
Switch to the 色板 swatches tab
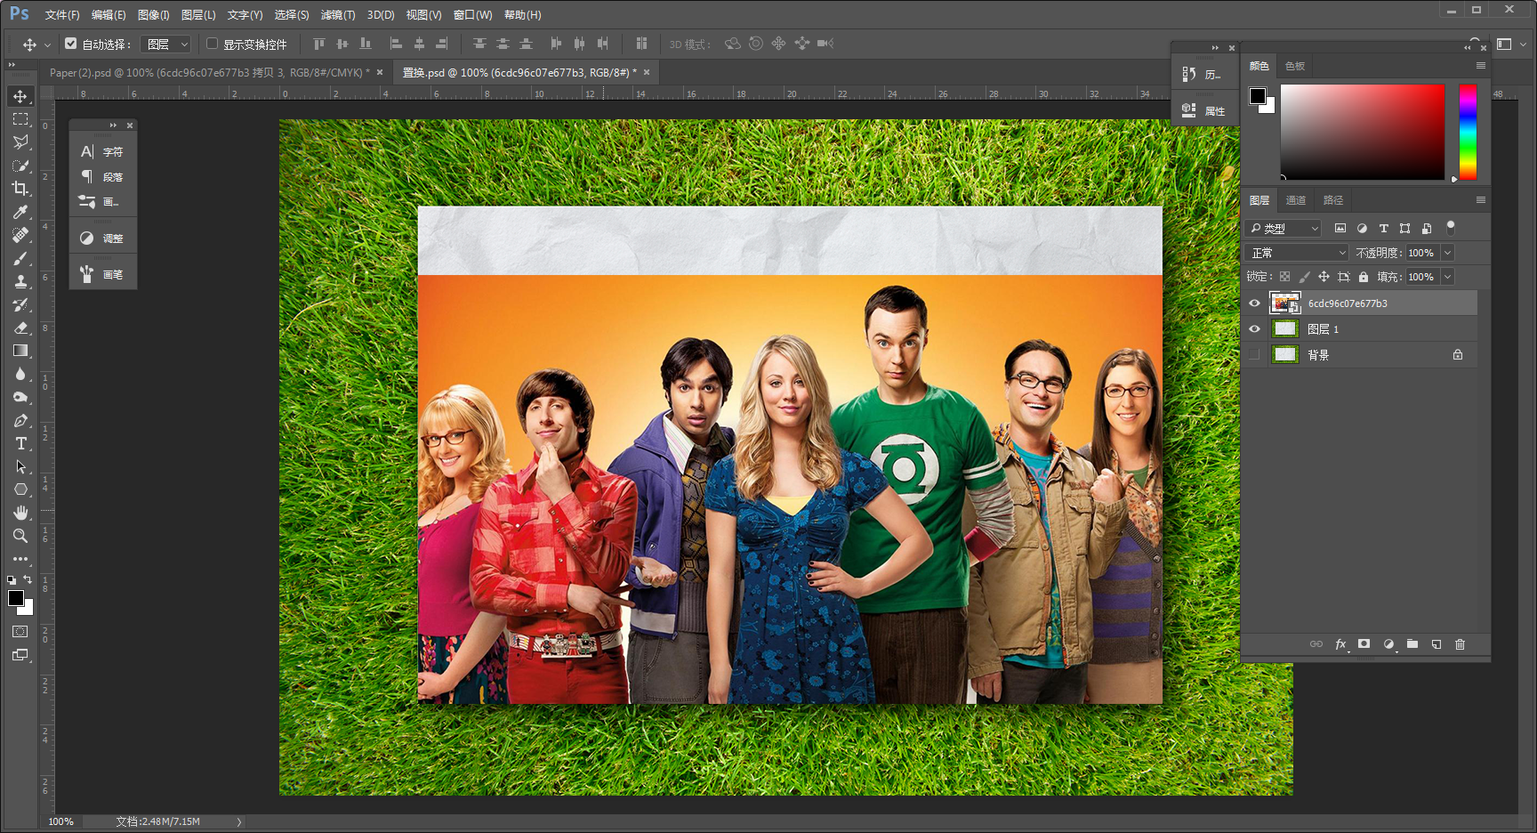[1295, 66]
